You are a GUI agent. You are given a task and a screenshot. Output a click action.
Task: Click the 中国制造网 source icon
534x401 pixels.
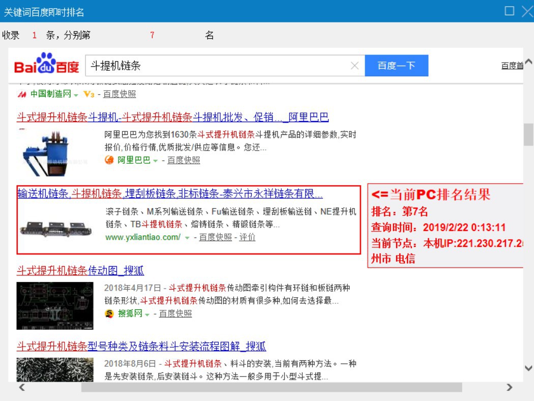[22, 94]
